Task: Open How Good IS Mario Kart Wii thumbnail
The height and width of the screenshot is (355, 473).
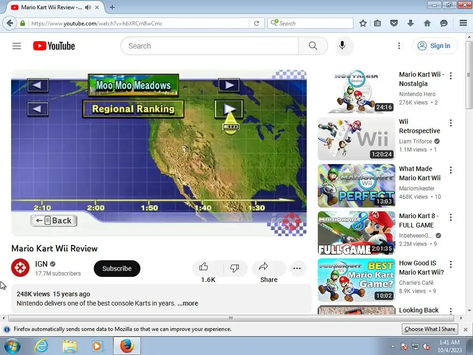Action: [x=357, y=280]
